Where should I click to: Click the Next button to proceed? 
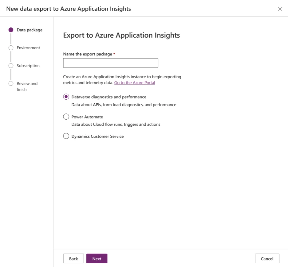coord(97,258)
